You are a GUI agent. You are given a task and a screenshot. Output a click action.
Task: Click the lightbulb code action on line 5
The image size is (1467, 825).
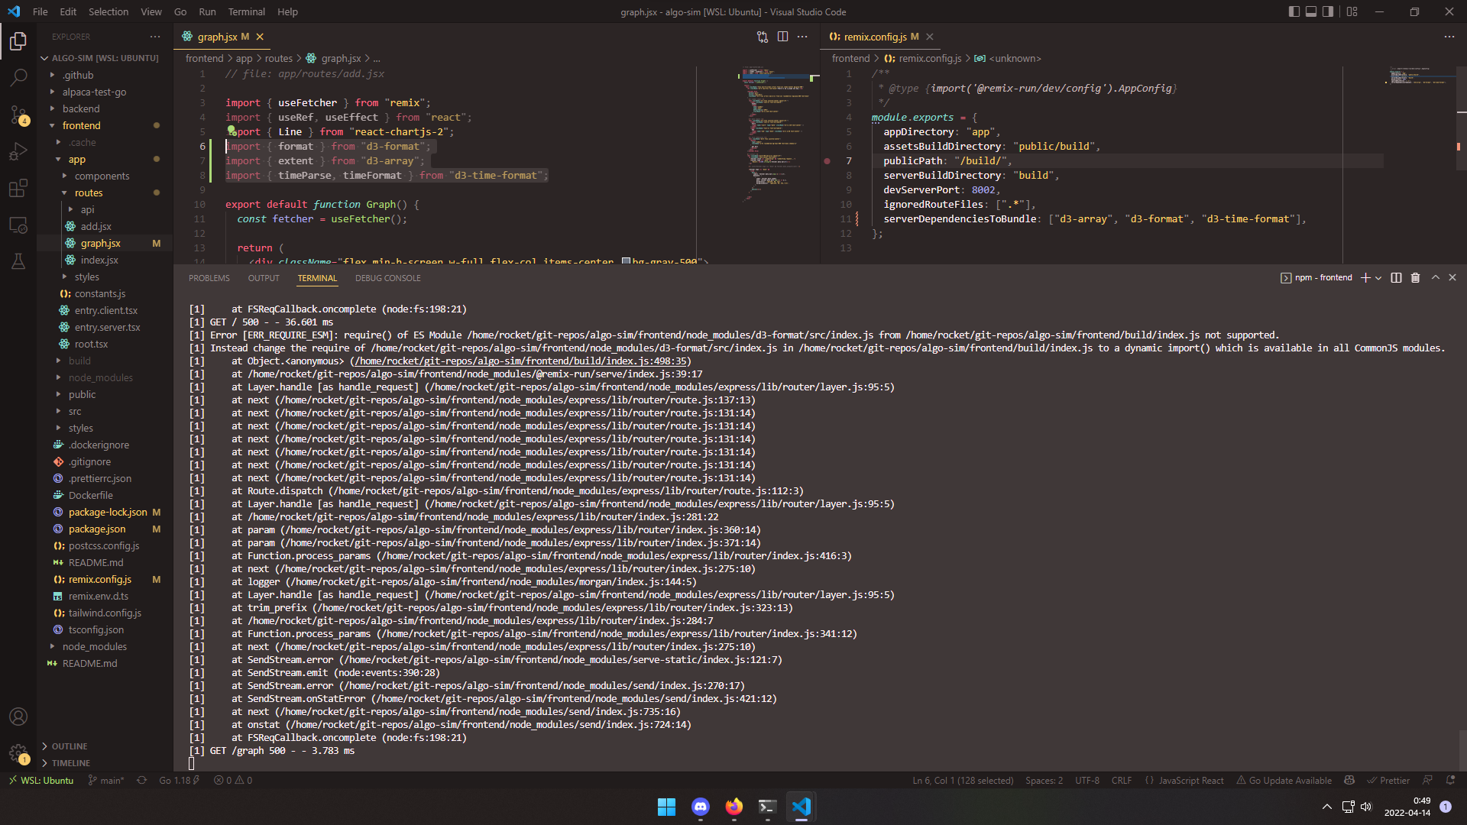point(231,131)
